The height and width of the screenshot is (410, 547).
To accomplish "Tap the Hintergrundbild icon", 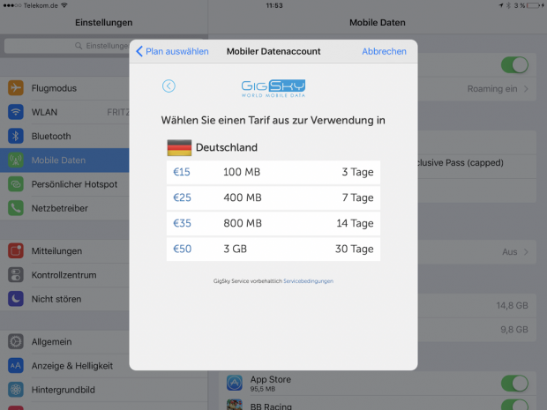I will [16, 390].
